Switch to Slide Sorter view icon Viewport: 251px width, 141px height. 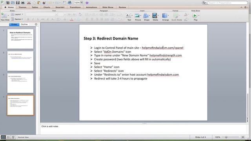[x=8, y=137]
